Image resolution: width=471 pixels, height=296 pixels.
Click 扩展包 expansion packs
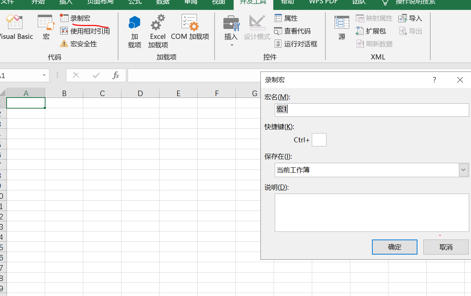371,31
